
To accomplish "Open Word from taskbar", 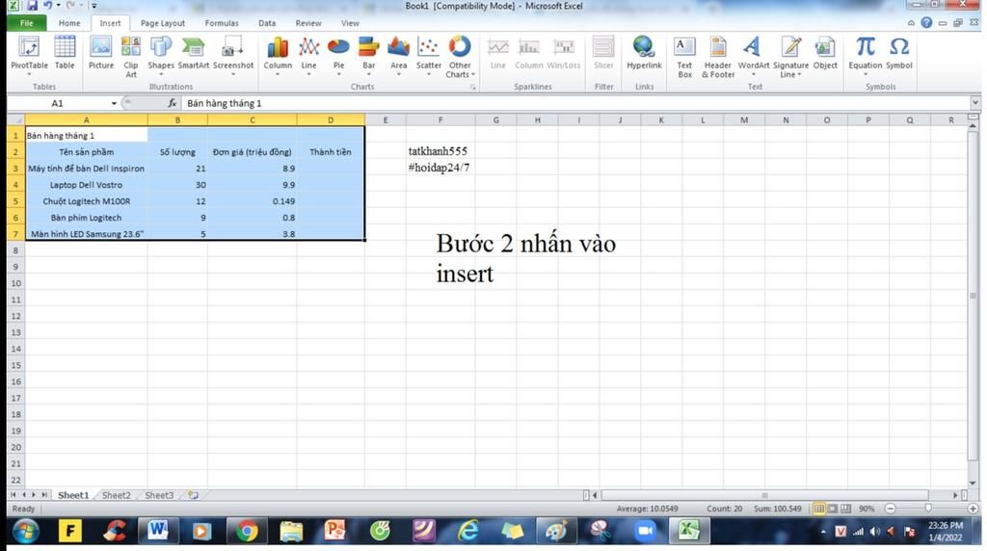I will pyautogui.click(x=158, y=532).
